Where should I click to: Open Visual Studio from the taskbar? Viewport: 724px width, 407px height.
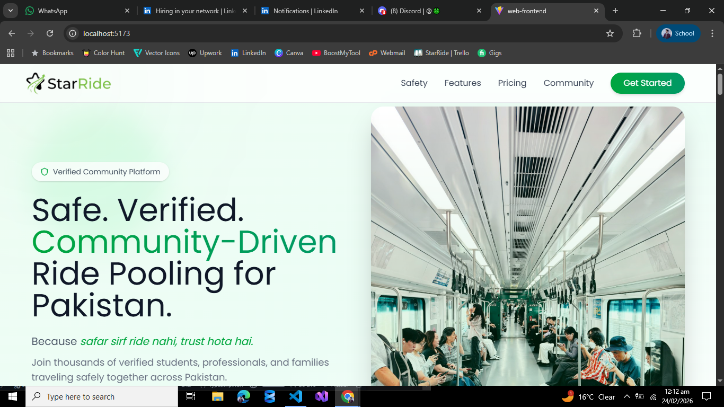(322, 396)
